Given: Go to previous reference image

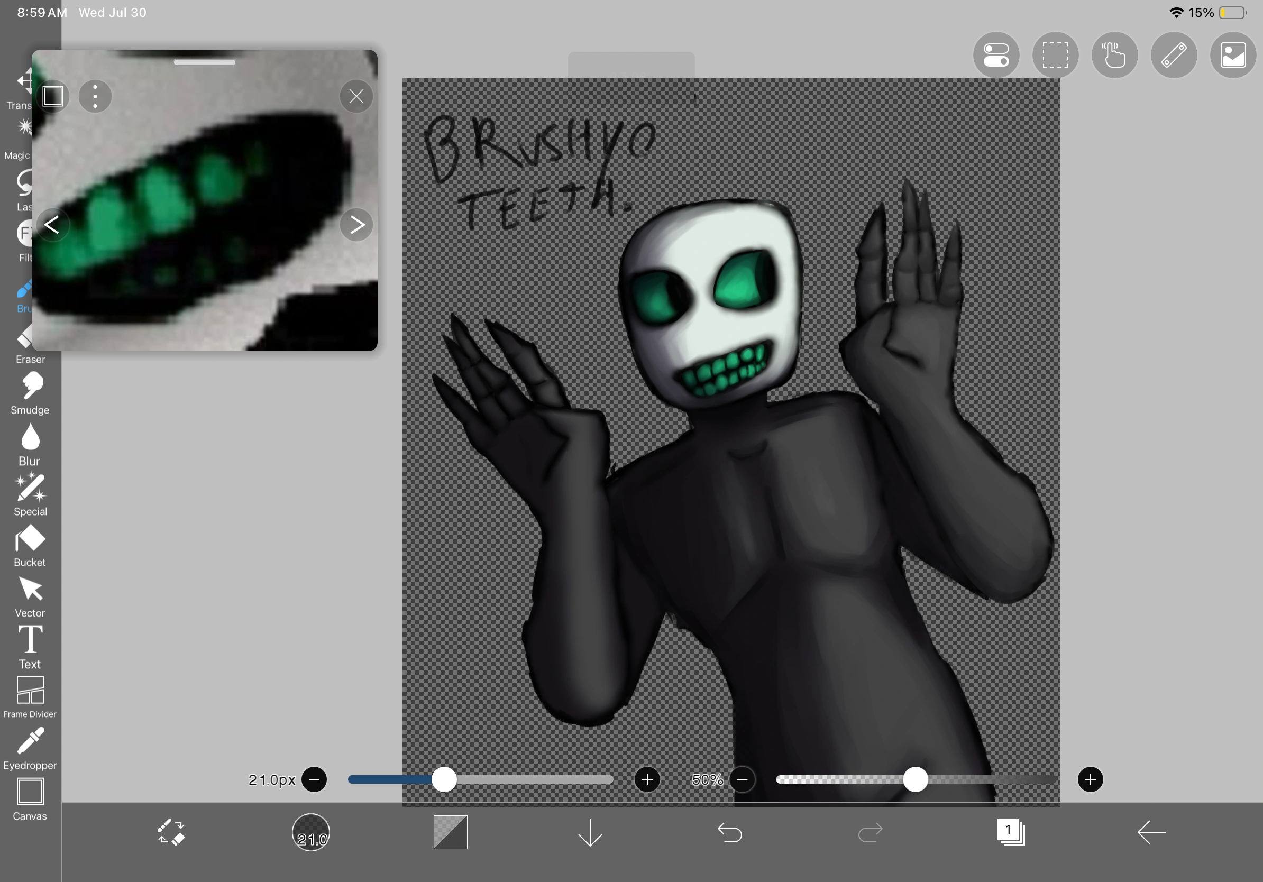Looking at the screenshot, I should [x=52, y=224].
